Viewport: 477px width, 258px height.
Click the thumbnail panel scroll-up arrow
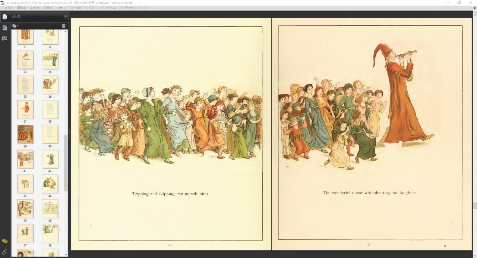pyautogui.click(x=66, y=32)
